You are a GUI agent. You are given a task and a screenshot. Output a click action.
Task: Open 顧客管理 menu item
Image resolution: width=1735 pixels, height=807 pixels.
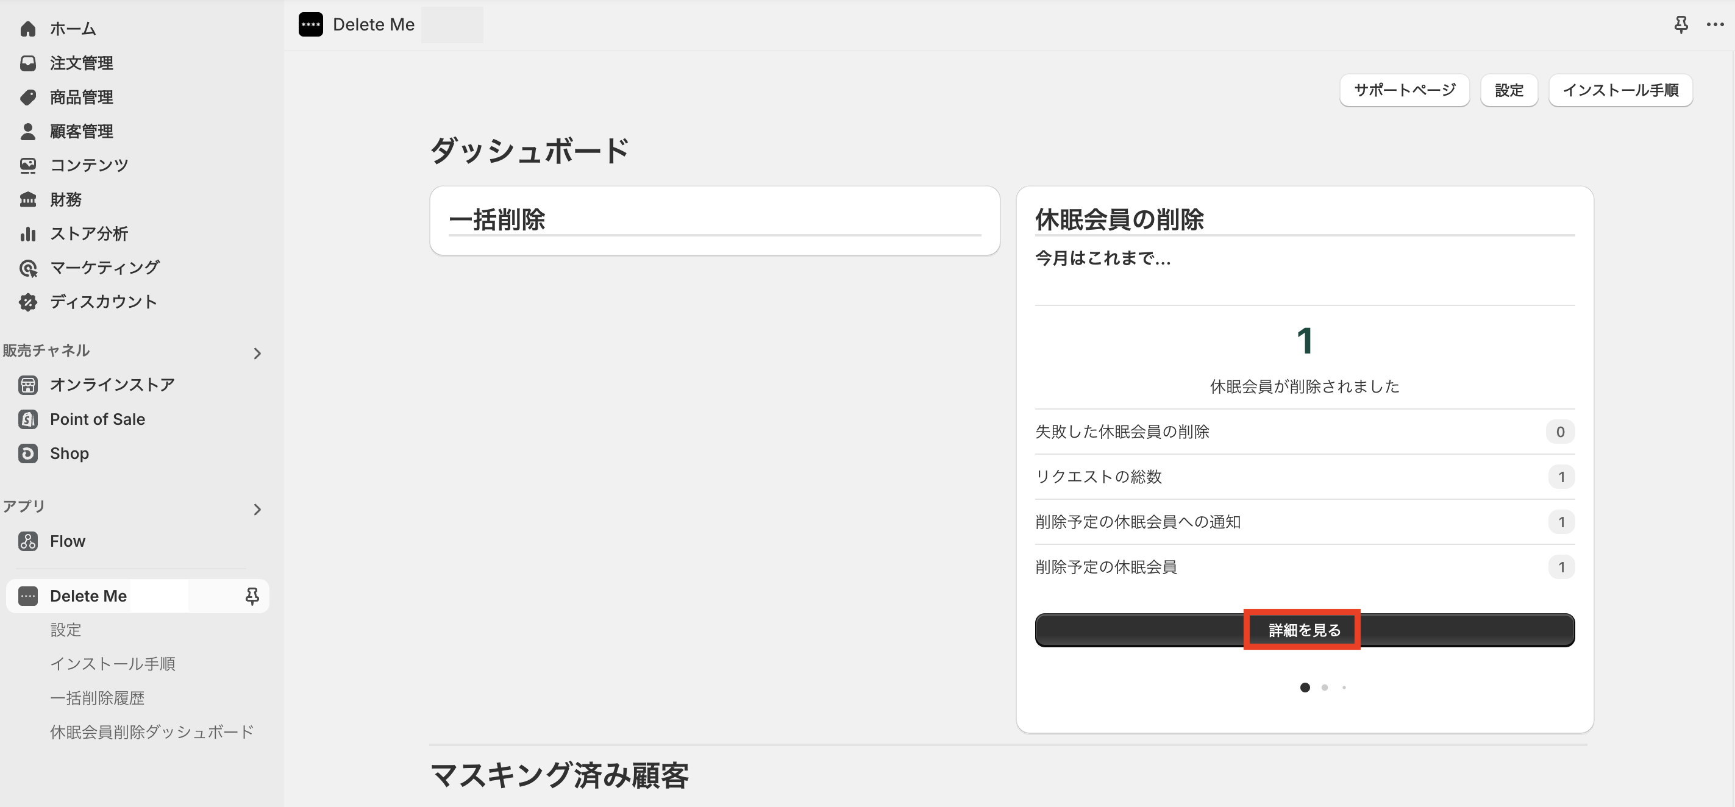click(x=82, y=132)
